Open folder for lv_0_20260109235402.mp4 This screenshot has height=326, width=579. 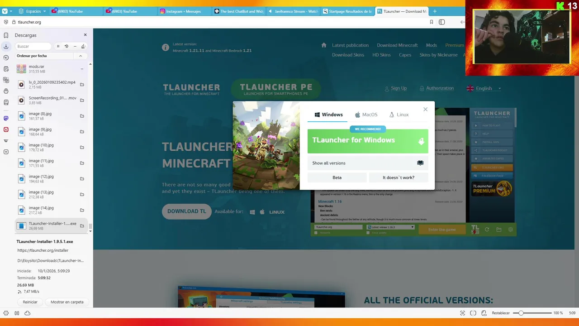pos(82,85)
